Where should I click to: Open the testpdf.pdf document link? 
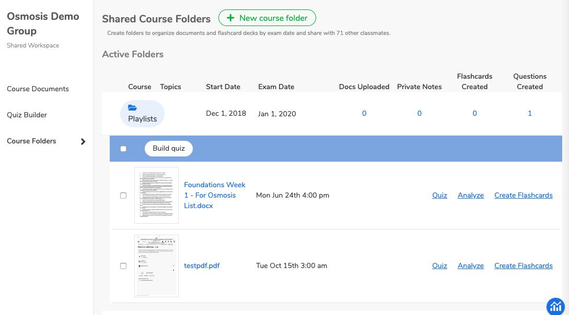[202, 265]
